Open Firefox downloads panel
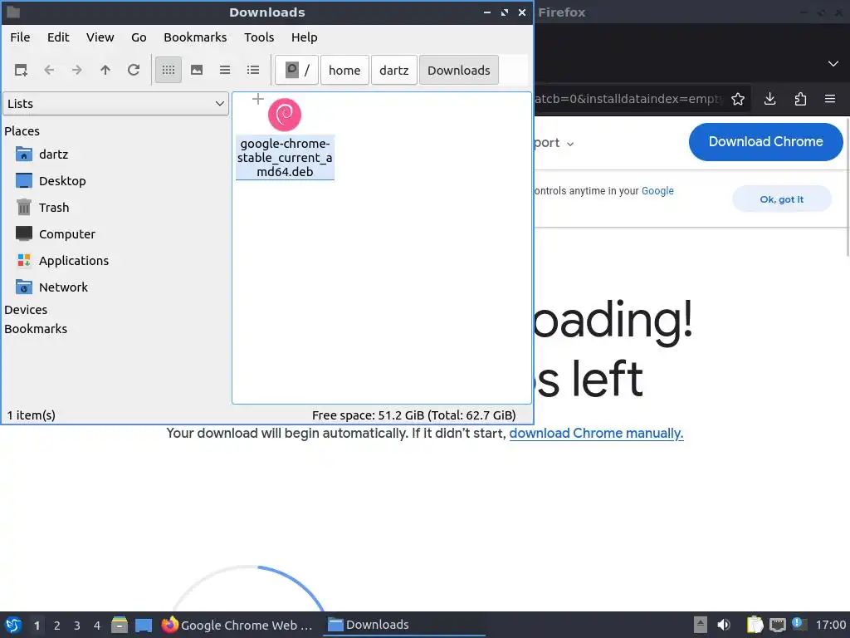850x638 pixels. pos(769,99)
